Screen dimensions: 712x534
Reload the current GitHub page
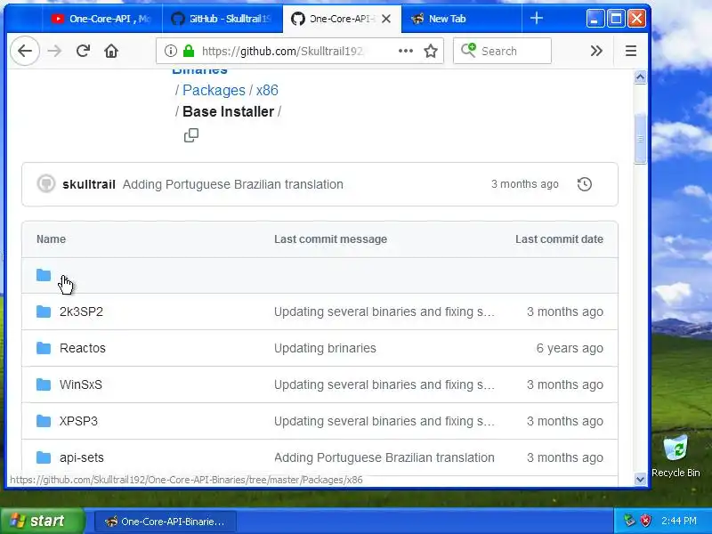point(83,51)
